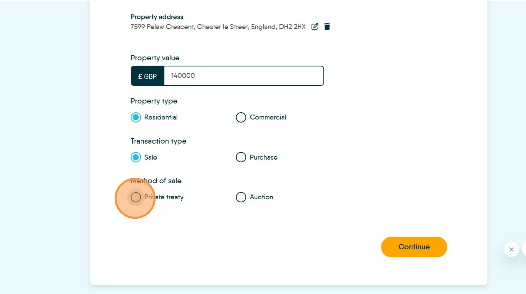Click the Continue button

click(x=414, y=247)
